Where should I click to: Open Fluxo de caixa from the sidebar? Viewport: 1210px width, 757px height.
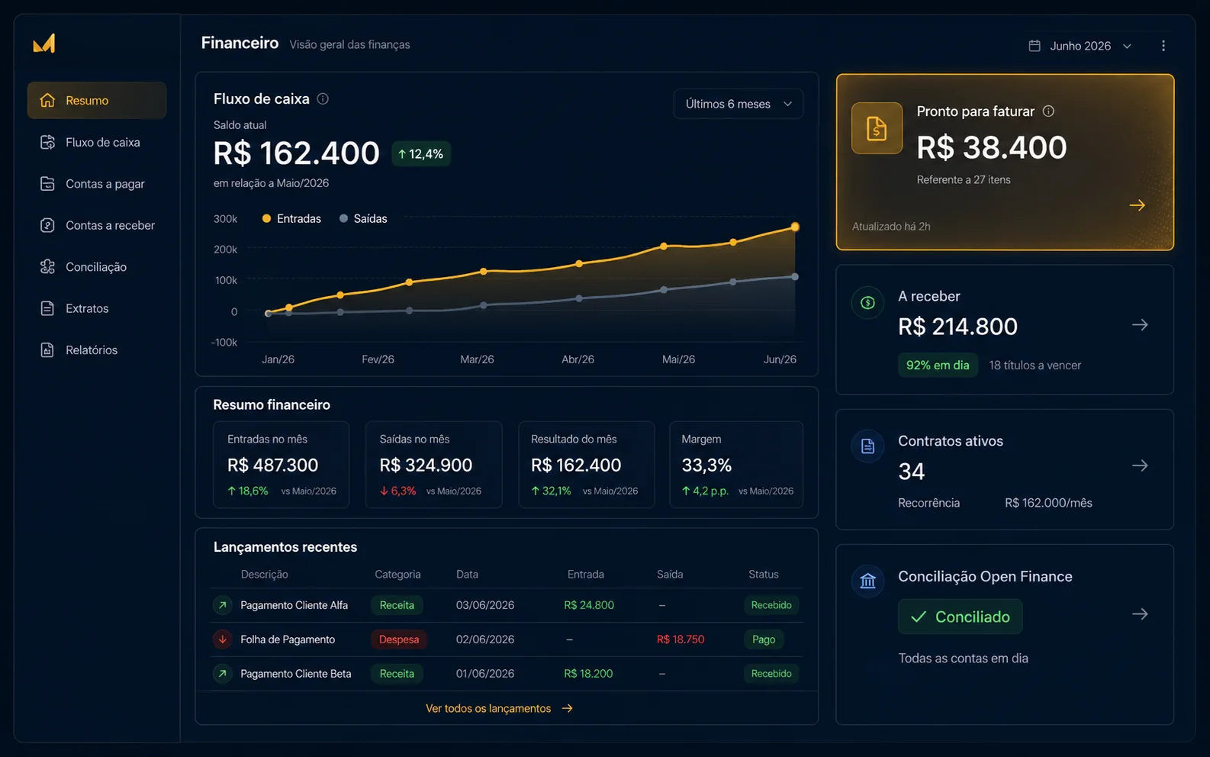[97, 142]
